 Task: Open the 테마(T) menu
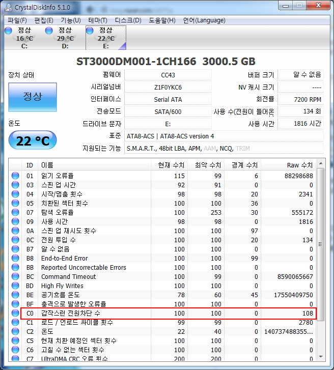click(97, 20)
